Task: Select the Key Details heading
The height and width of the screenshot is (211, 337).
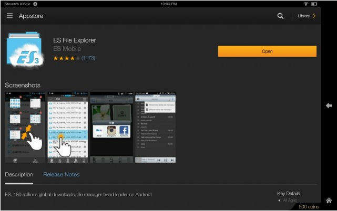Action: pos(289,193)
